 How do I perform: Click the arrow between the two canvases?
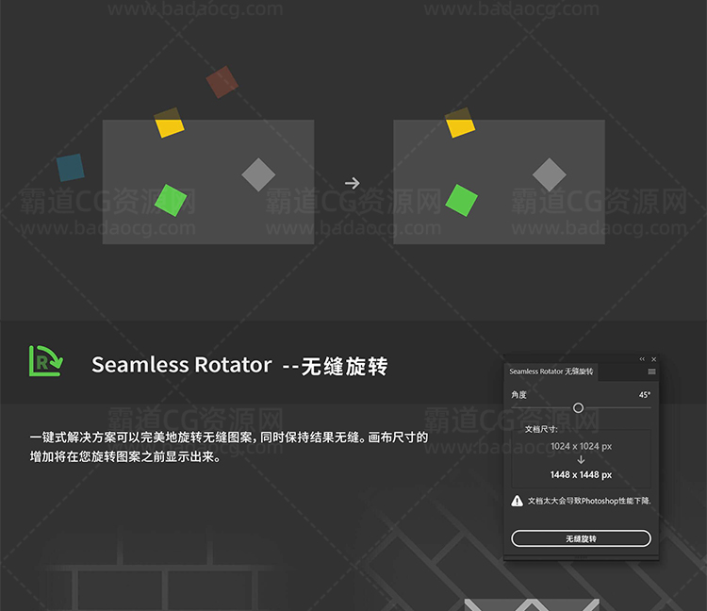(x=353, y=183)
